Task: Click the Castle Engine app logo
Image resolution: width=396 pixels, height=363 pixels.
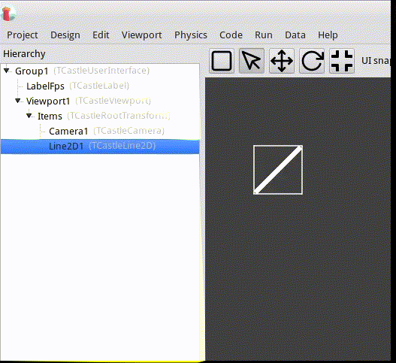Action: tap(8, 14)
